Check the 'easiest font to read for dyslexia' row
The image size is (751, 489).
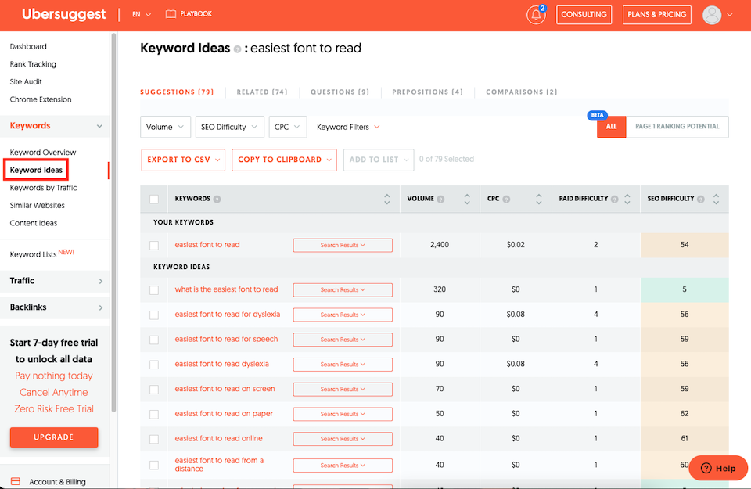coord(154,315)
